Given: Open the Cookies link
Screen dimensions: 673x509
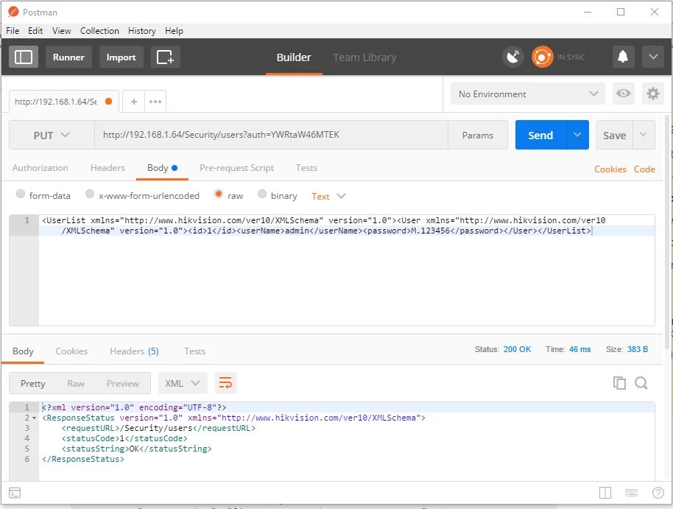Looking at the screenshot, I should pos(610,169).
